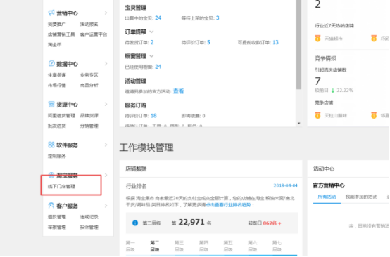
Task: Open 商品分析 link
Action: (x=89, y=85)
